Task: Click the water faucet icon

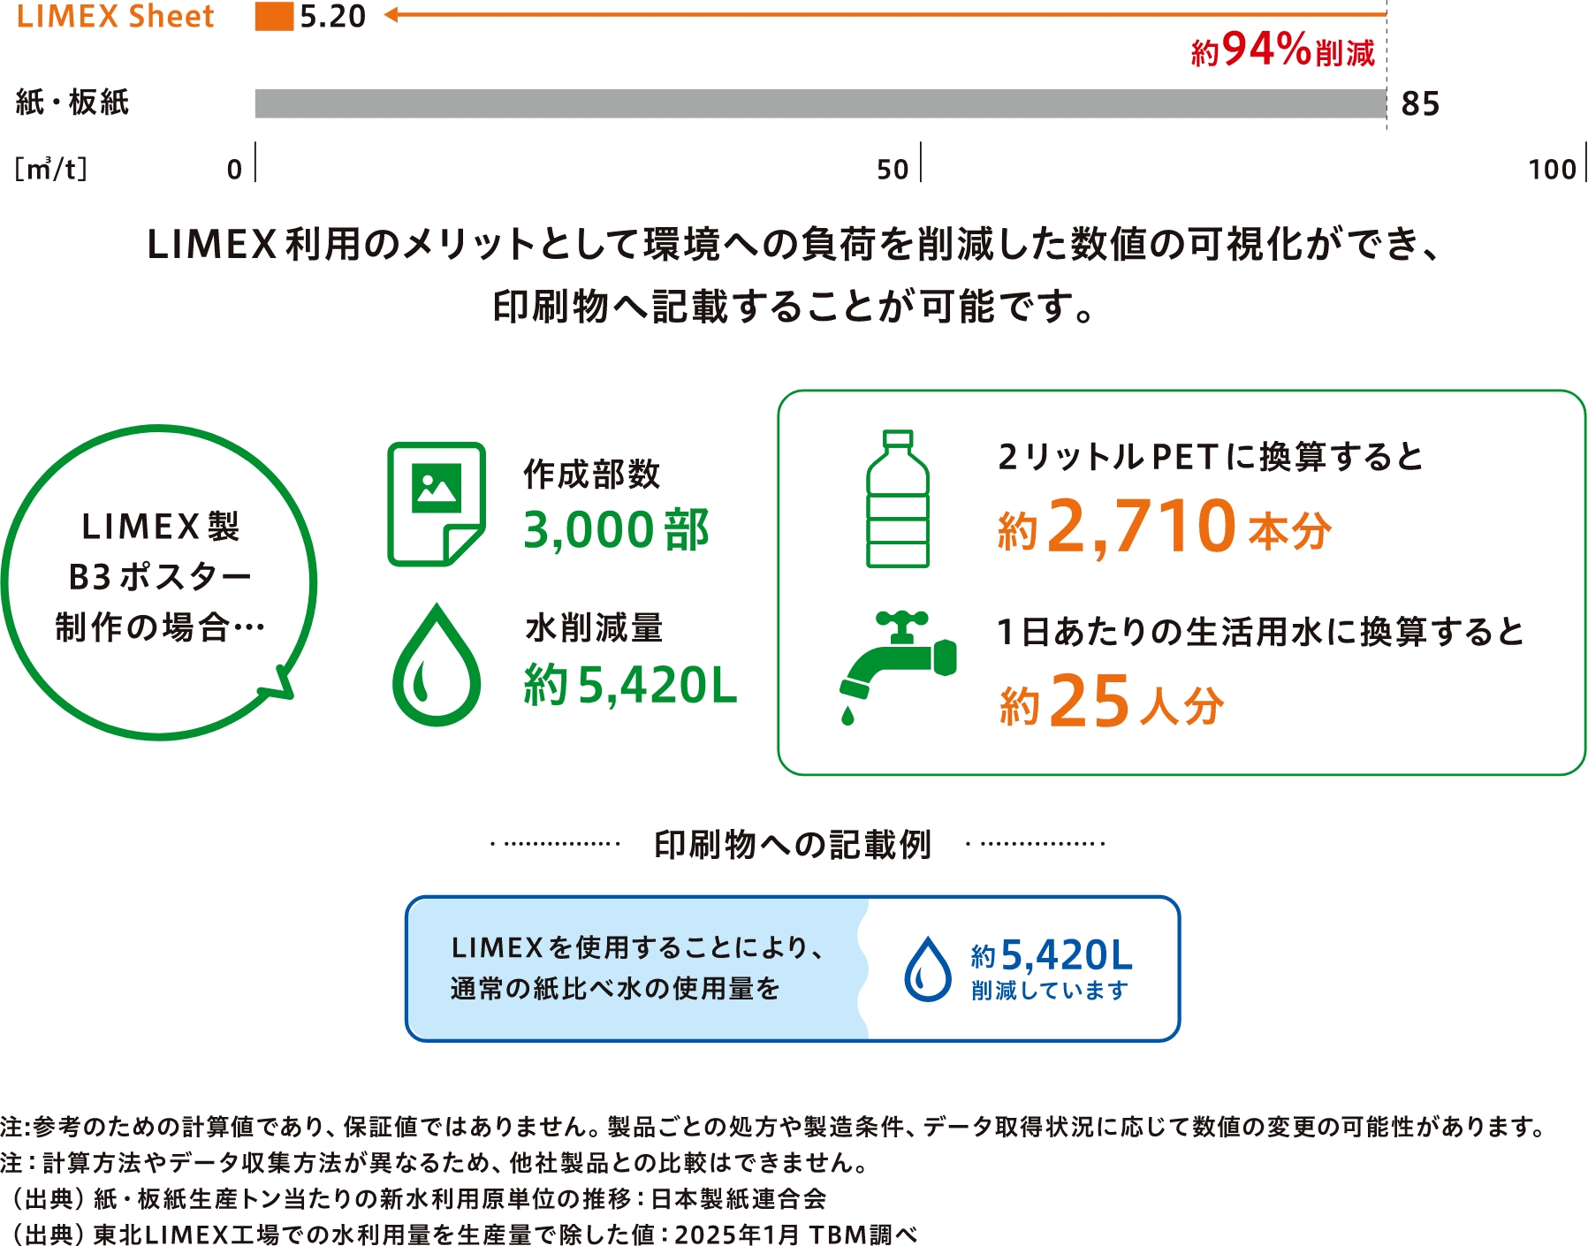Action: [x=896, y=663]
